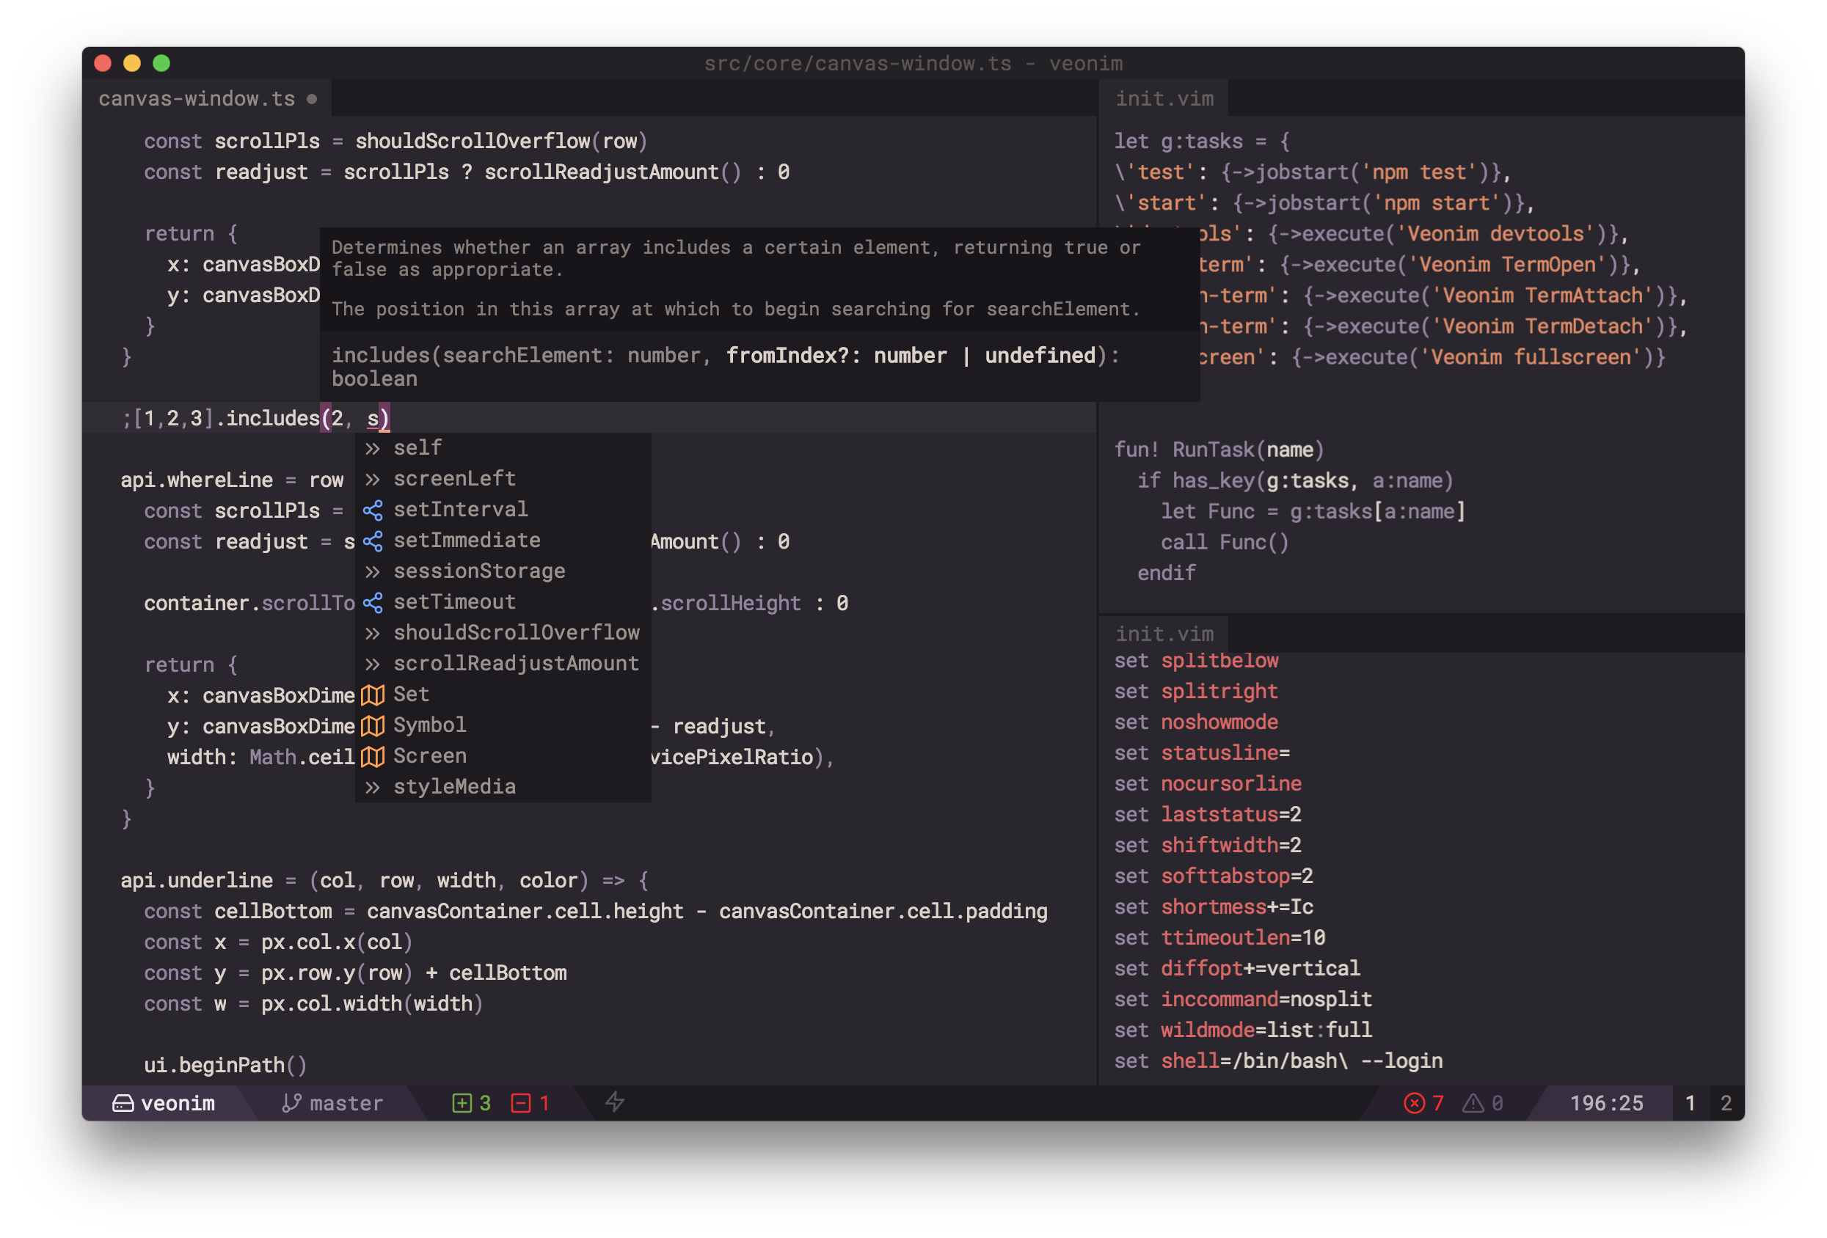Select the setTimeout completion item
The width and height of the screenshot is (1827, 1238).
pos(454,602)
